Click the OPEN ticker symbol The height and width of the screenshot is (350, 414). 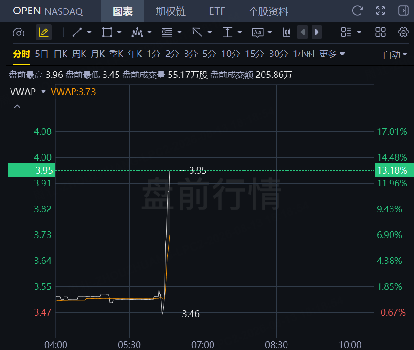27,11
